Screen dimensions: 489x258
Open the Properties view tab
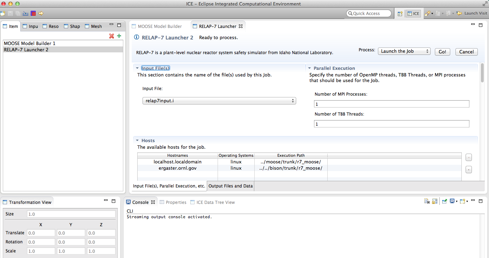pyautogui.click(x=173, y=202)
